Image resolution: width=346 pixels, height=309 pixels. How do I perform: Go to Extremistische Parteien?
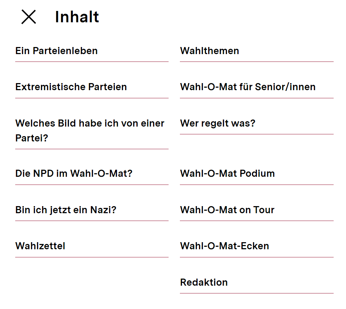pos(71,87)
